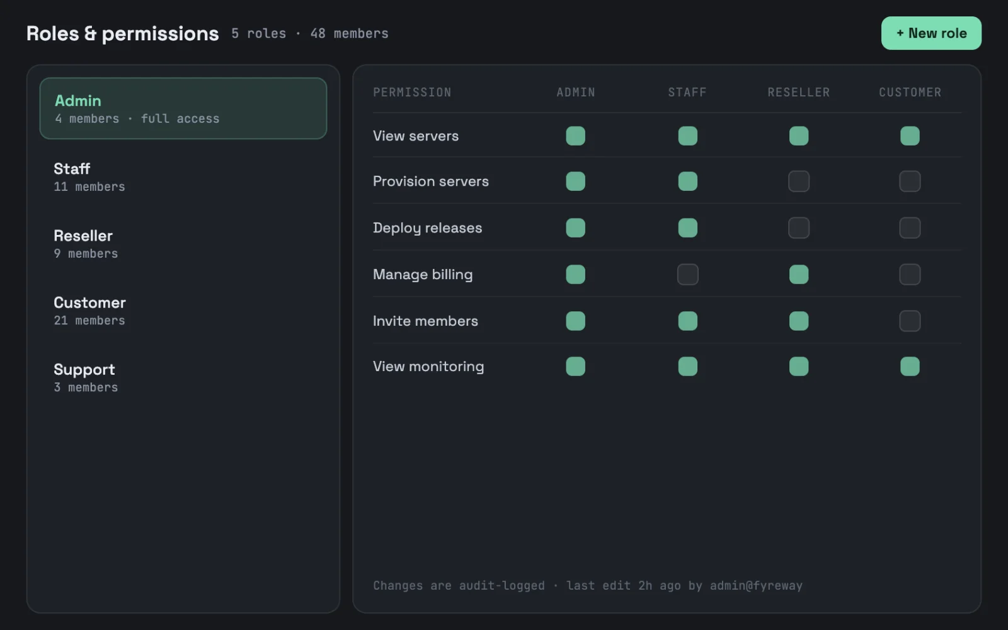Click the CUSTOMER column header
This screenshot has width=1008, height=630.
tap(910, 93)
